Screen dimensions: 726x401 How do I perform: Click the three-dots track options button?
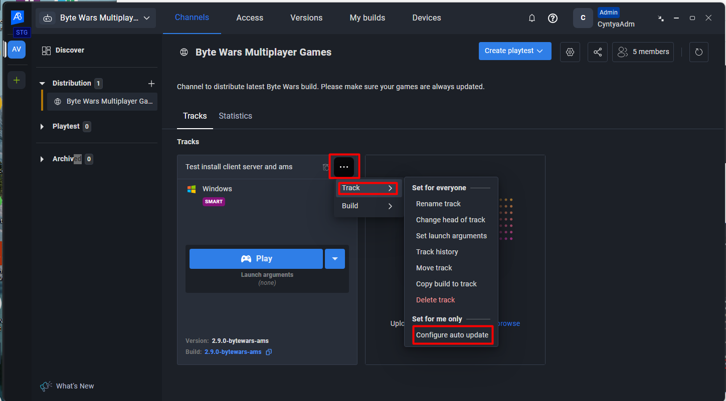tap(344, 167)
